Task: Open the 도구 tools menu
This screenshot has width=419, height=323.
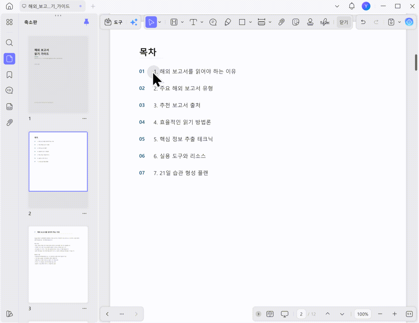Action: pyautogui.click(x=113, y=22)
